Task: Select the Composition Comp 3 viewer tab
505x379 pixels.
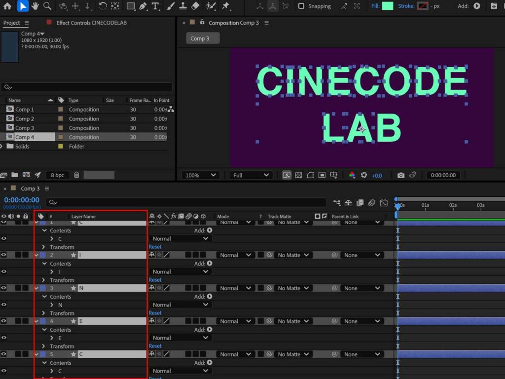Action: tap(233, 23)
